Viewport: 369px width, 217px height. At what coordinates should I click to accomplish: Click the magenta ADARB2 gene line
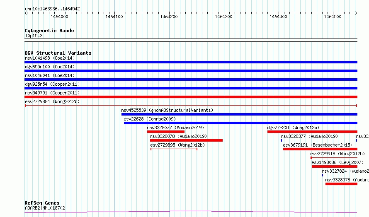191,212
